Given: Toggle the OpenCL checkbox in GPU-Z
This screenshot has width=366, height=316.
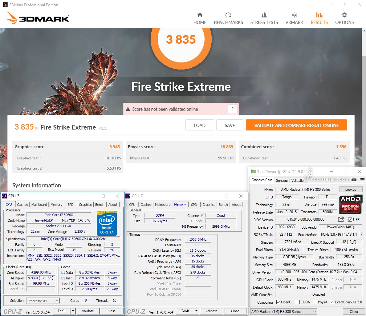Looking at the screenshot, I should pyautogui.click(x=278, y=302).
